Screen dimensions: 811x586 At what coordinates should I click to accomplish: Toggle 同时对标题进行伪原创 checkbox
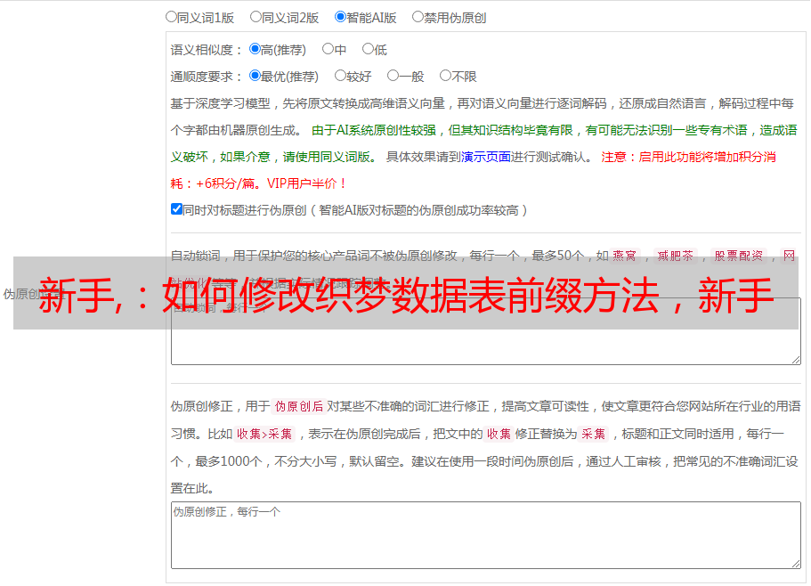[176, 209]
